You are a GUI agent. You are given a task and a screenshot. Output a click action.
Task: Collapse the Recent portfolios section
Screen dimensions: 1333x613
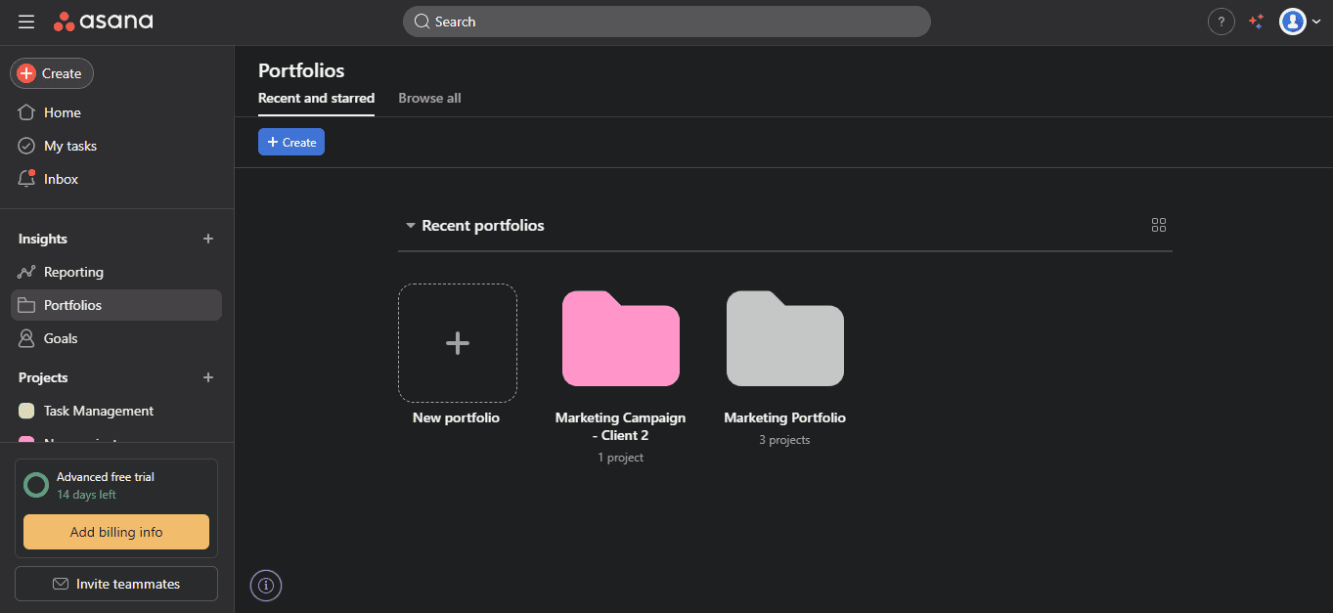pyautogui.click(x=411, y=226)
